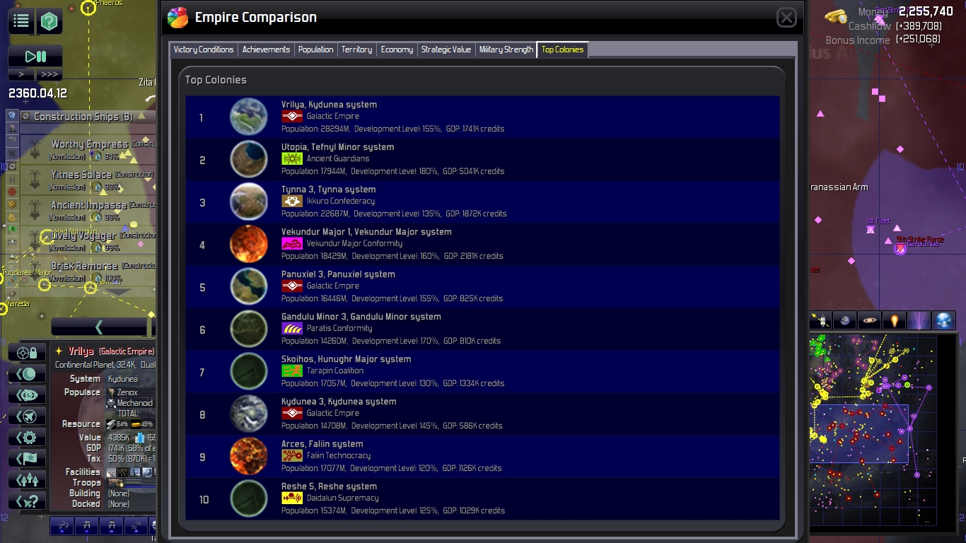Click Tarapin Coalition green flag icon

(x=292, y=370)
